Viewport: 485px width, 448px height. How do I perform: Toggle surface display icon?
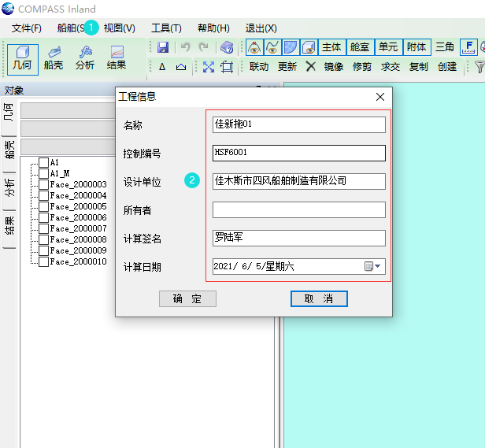[291, 47]
